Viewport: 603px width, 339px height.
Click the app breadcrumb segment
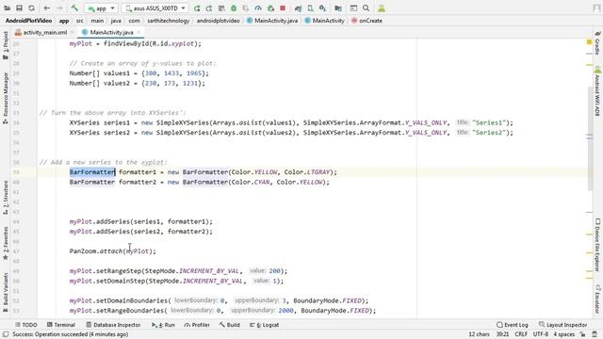[64, 21]
